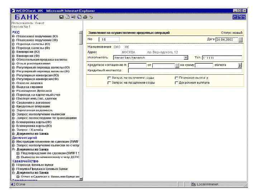Open Покупка/Продажа Ценных Бумаг link
This screenshot has height=194, width=258.
42,169
